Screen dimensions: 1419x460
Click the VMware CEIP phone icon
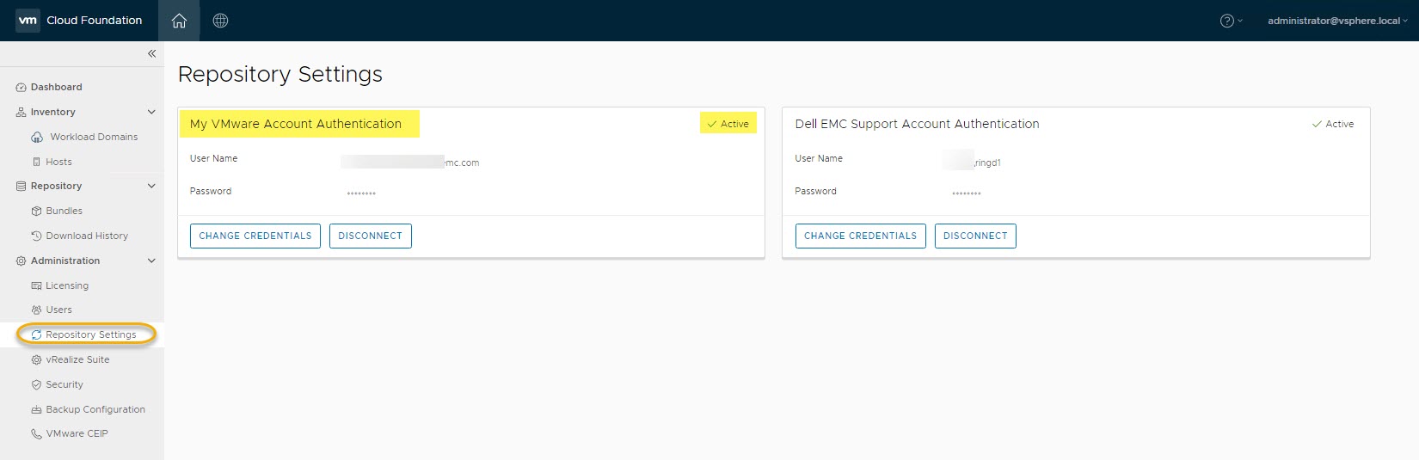coord(36,434)
